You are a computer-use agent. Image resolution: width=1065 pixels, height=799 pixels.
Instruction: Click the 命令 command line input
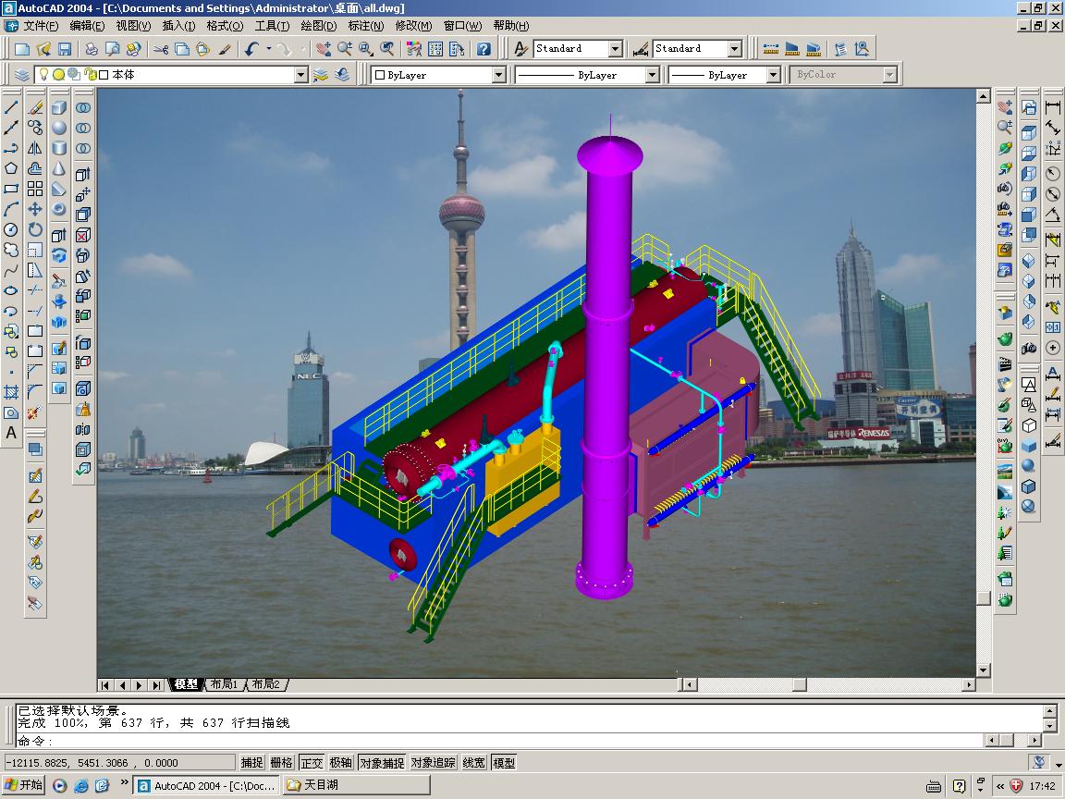(499, 741)
